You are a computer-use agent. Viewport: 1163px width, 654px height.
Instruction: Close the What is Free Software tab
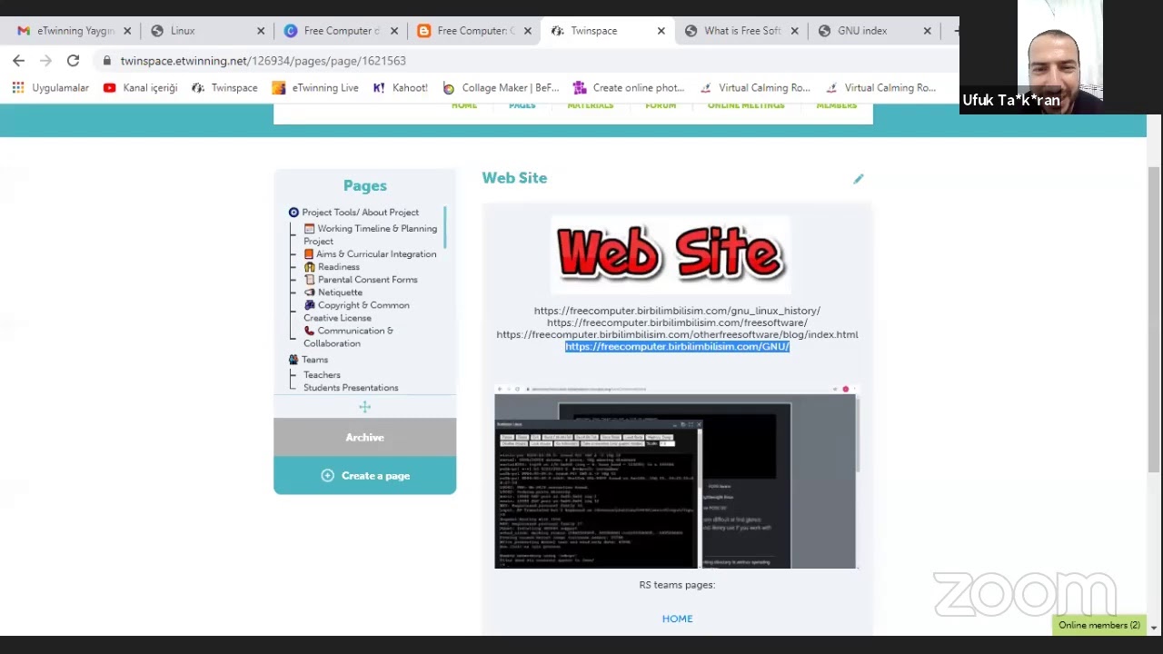coord(794,31)
